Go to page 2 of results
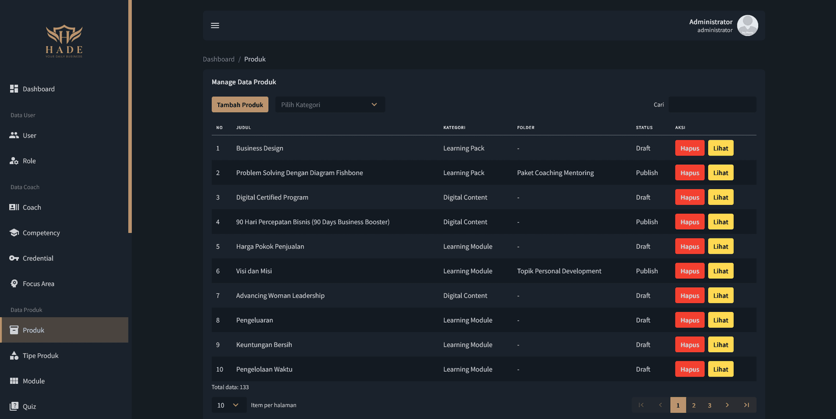 (x=693, y=405)
